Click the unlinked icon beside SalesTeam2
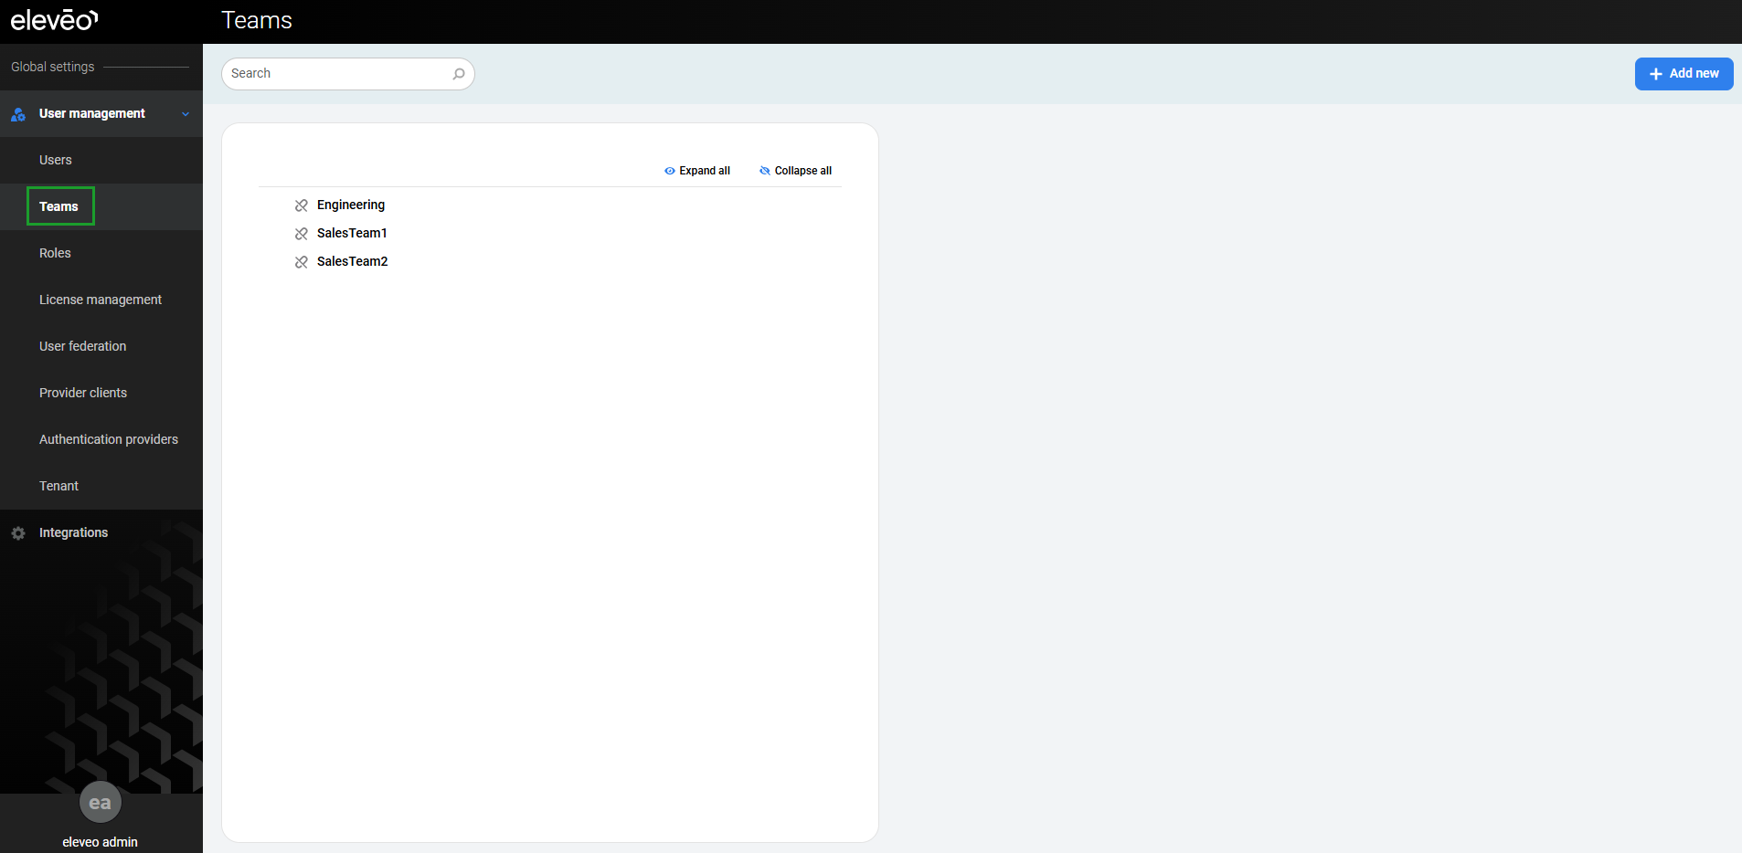This screenshot has width=1742, height=853. [302, 262]
